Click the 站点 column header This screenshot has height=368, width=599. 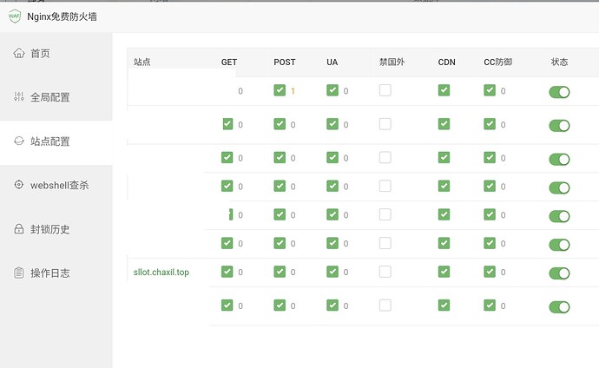[x=142, y=62]
